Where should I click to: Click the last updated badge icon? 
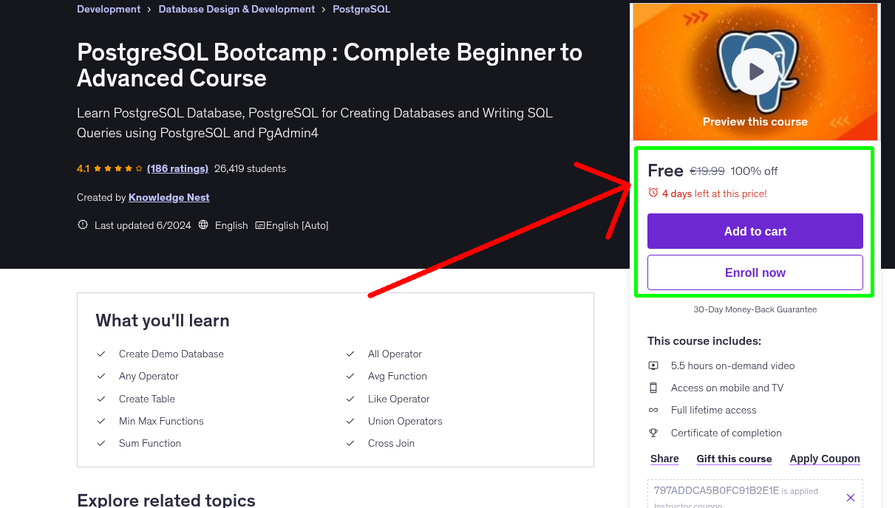pyautogui.click(x=83, y=225)
